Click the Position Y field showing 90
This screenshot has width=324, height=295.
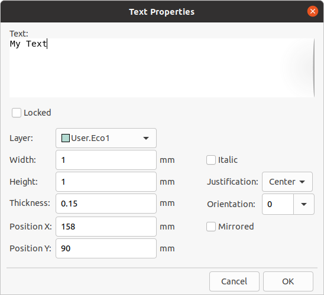[106, 248]
